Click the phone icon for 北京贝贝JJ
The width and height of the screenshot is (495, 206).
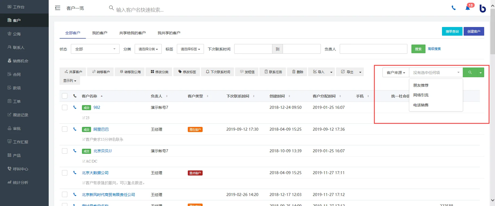pos(75,151)
